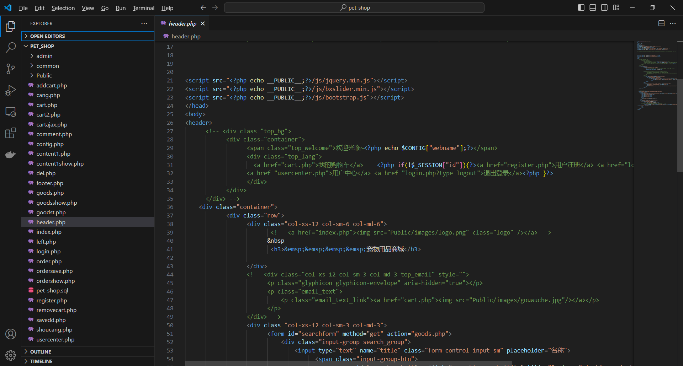Click header.php breadcrumb item
This screenshot has width=683, height=366.
pos(186,36)
